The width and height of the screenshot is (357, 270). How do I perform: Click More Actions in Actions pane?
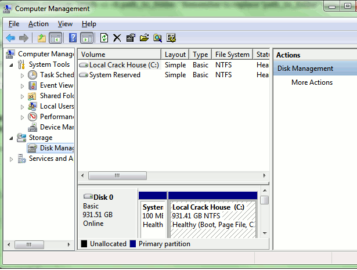[312, 82]
